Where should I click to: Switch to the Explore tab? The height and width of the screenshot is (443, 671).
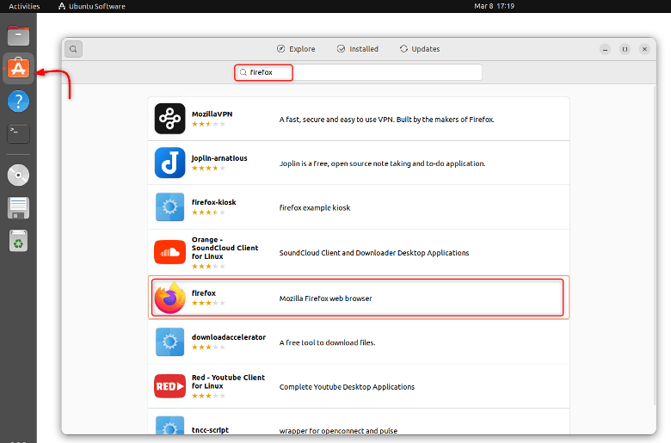[296, 49]
